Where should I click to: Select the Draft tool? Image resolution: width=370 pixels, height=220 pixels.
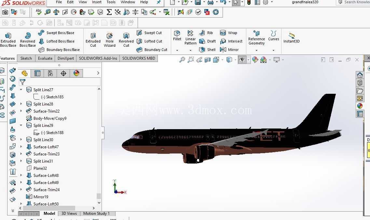207,41
